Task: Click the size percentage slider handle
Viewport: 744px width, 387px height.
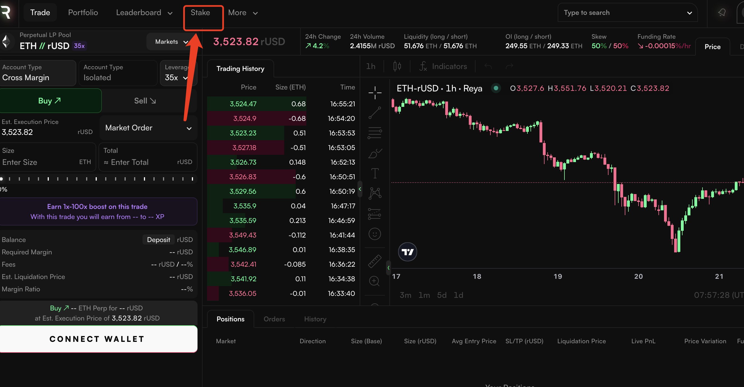Action: point(2,179)
